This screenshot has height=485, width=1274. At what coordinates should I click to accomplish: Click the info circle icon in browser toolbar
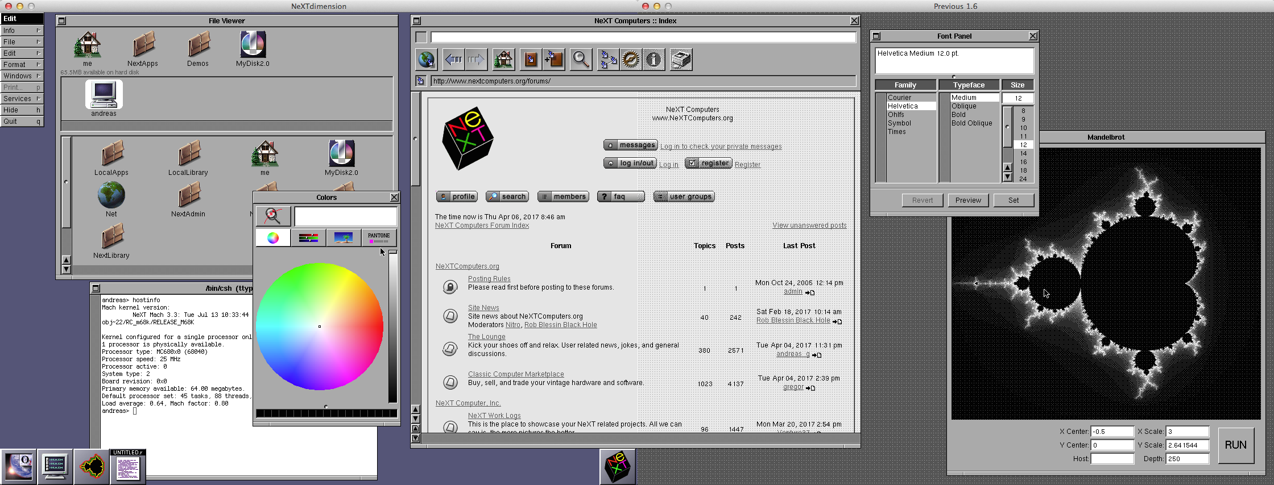click(654, 60)
